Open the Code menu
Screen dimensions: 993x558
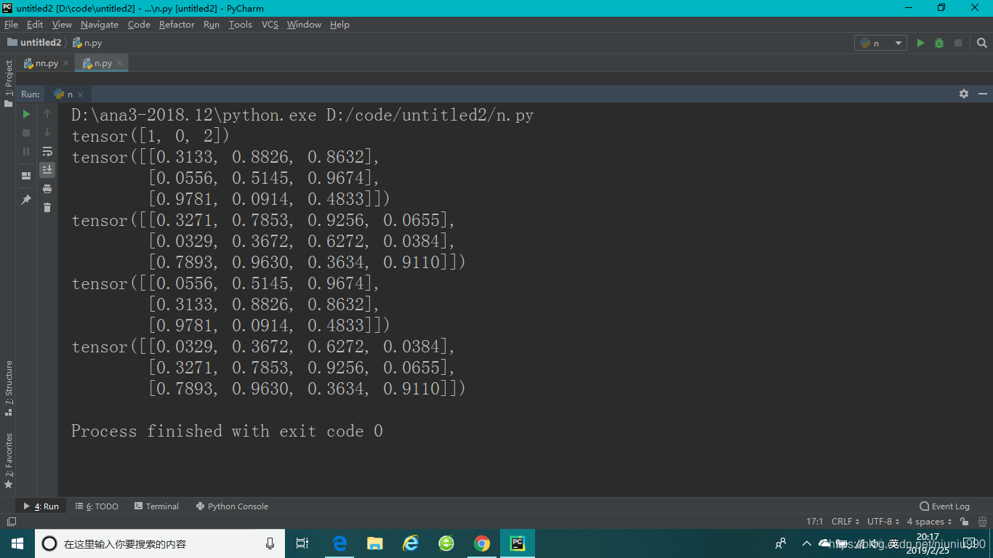(x=139, y=24)
